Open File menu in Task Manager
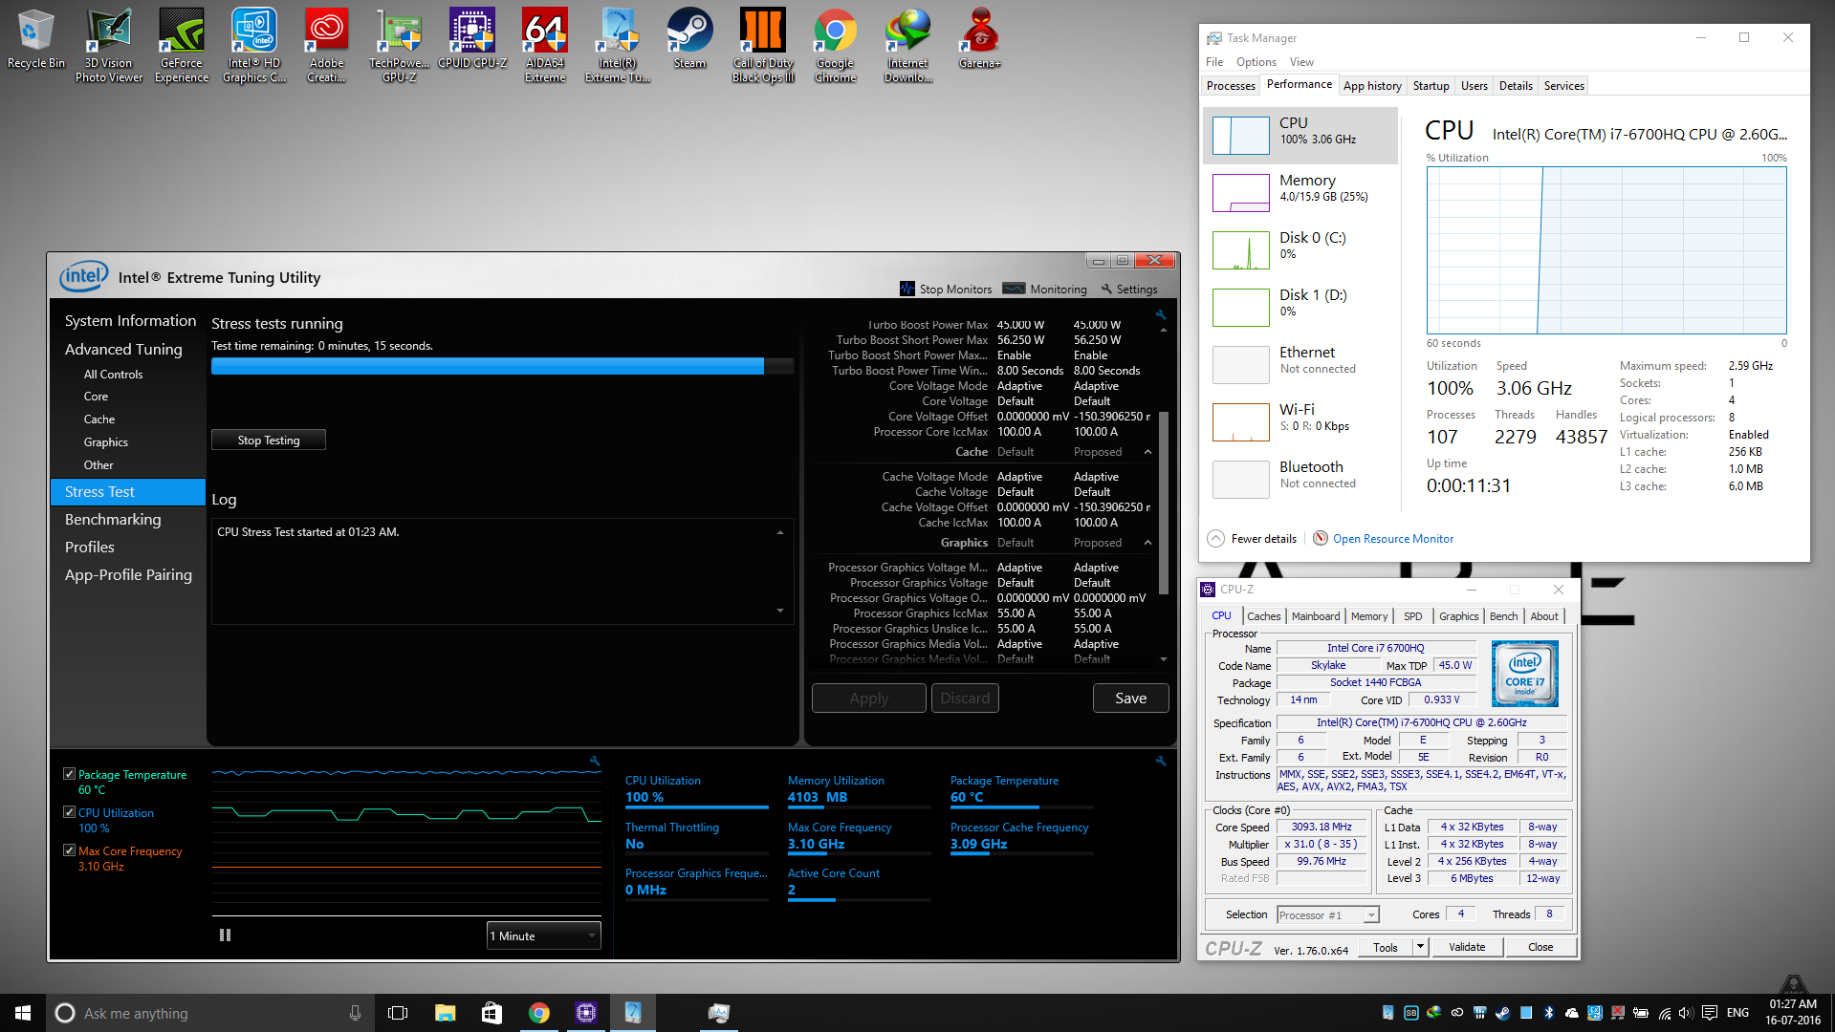 click(1213, 62)
